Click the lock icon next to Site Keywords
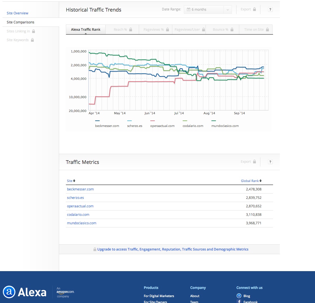The height and width of the screenshot is (303, 315). [x=32, y=40]
